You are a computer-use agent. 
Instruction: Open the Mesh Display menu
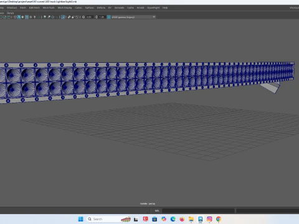click(65, 7)
